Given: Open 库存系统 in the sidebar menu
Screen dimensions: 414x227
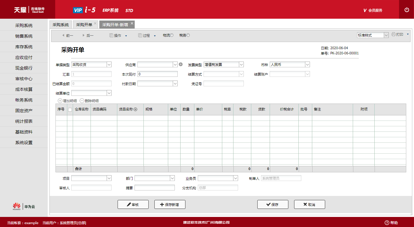Looking at the screenshot, I should (24, 47).
